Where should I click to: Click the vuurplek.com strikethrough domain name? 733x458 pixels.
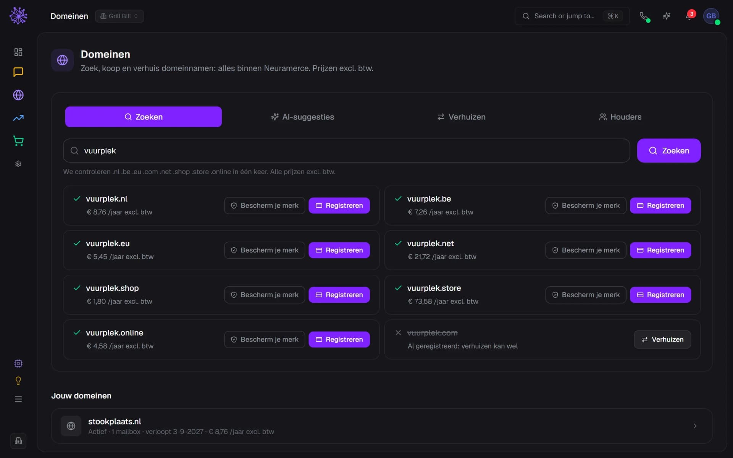pyautogui.click(x=432, y=333)
